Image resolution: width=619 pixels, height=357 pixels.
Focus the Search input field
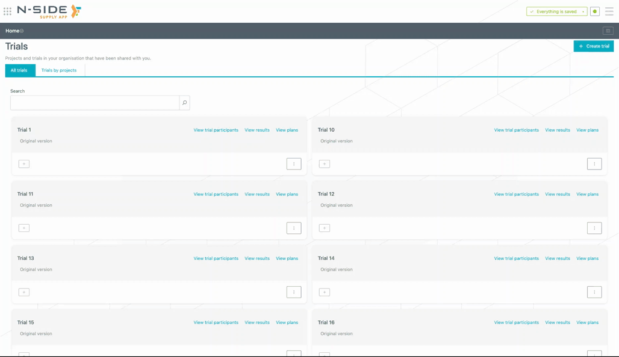[x=95, y=103]
